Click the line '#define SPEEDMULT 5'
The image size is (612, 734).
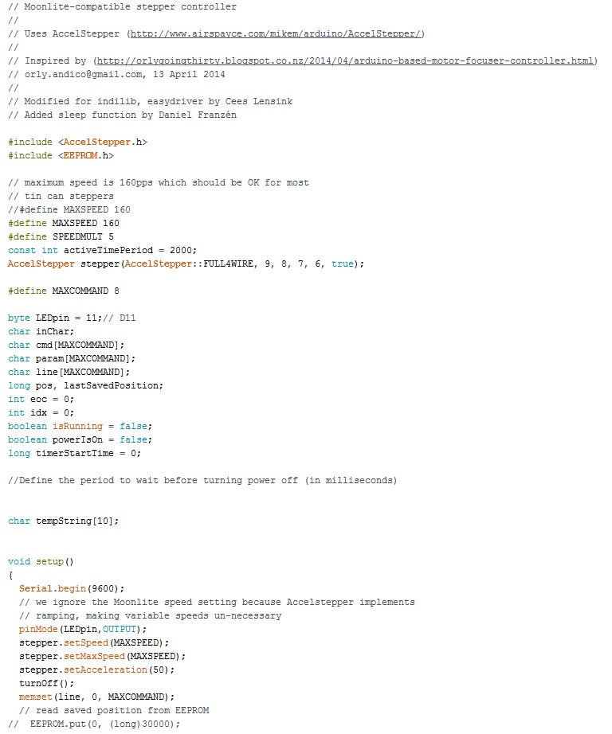61,237
